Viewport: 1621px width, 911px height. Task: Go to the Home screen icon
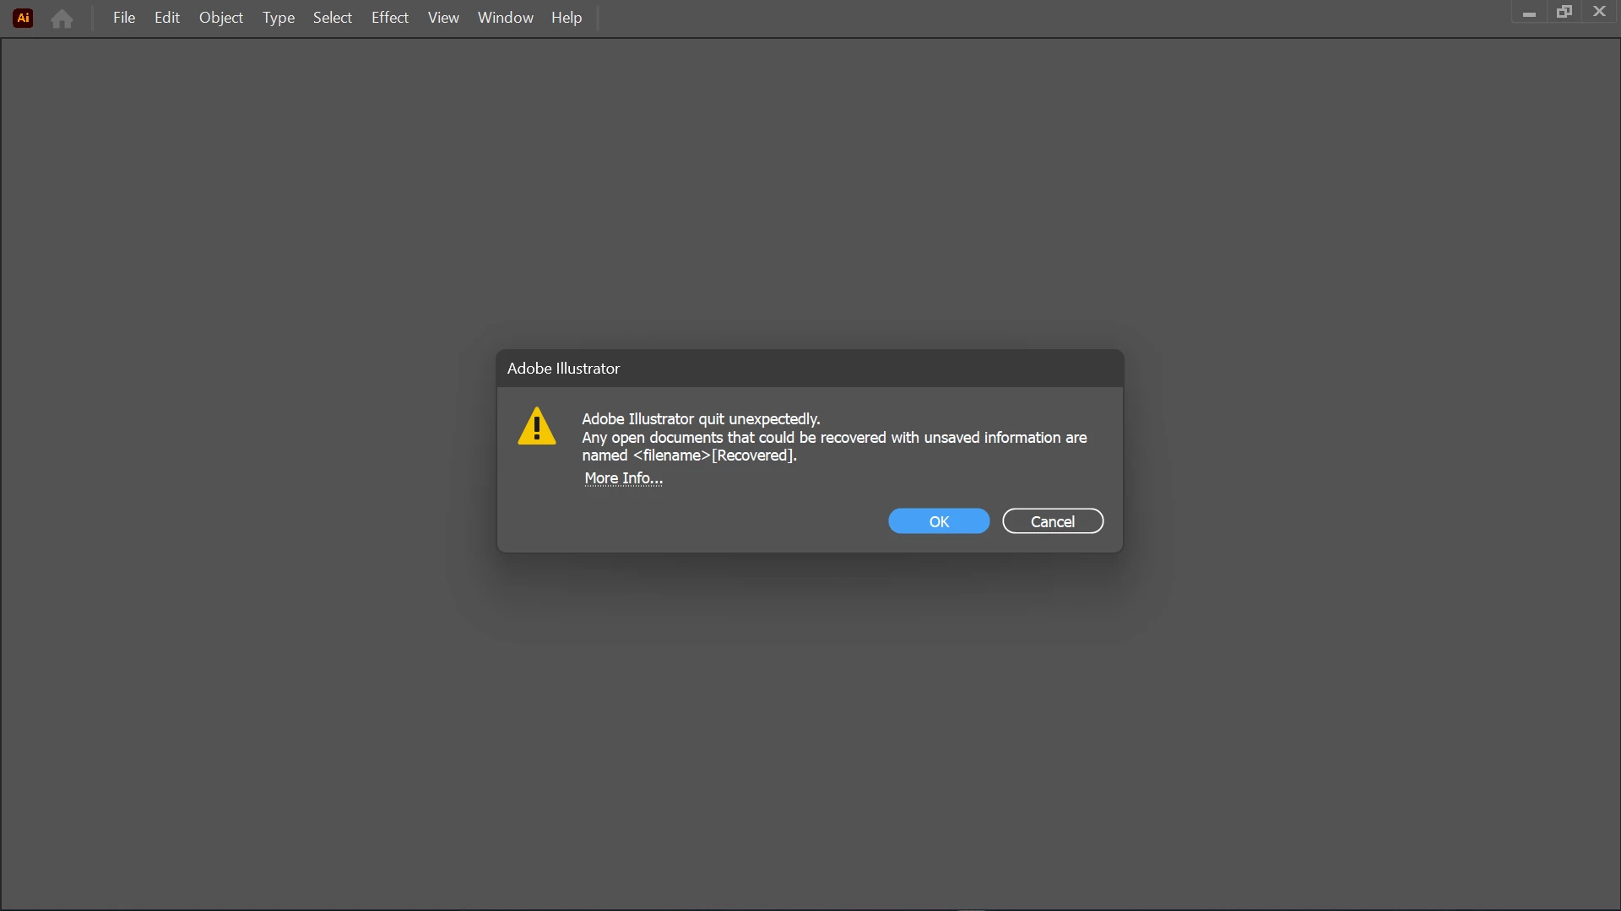click(x=62, y=19)
